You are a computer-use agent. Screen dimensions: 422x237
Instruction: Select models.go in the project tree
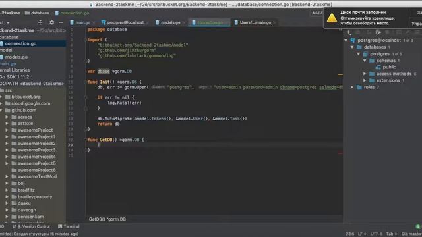point(16,57)
